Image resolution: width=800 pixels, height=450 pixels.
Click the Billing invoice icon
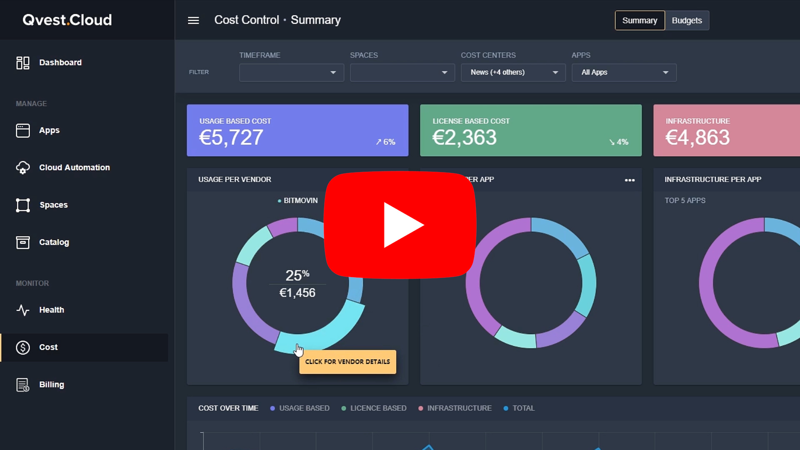[22, 385]
